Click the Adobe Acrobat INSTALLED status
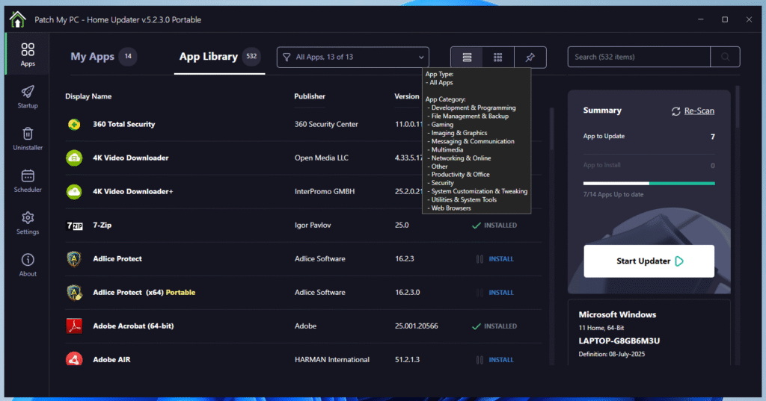Viewport: 766px width, 401px height. click(x=494, y=326)
